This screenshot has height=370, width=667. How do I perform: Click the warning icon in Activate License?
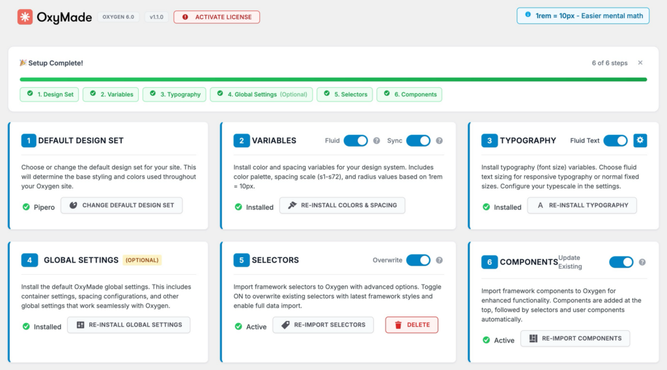click(x=185, y=17)
